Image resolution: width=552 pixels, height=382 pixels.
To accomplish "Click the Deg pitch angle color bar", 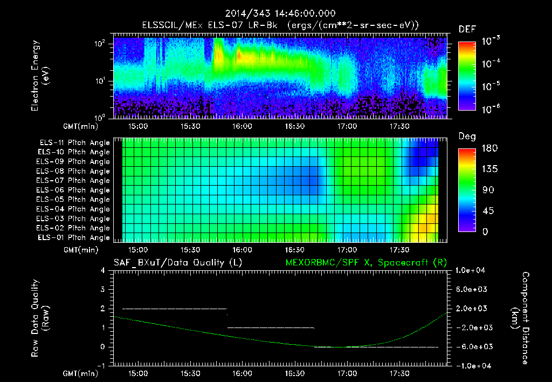I will (467, 190).
